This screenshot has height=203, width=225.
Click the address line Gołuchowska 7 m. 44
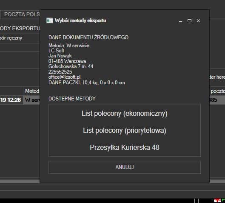71,66
